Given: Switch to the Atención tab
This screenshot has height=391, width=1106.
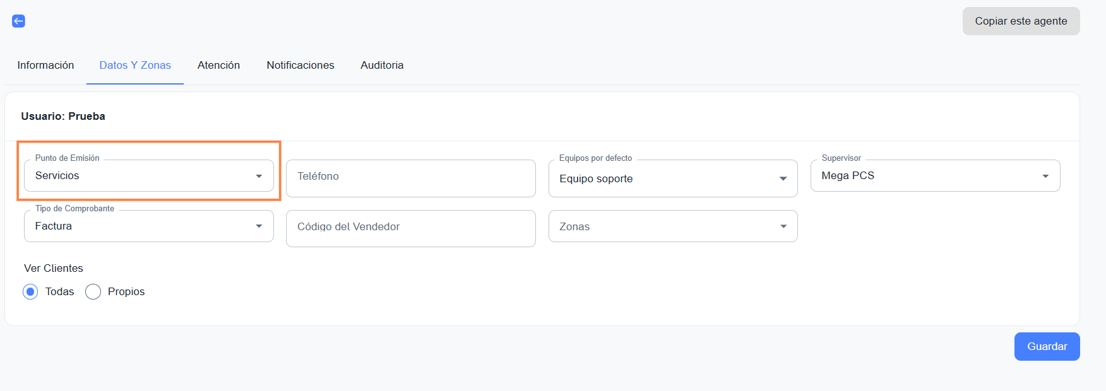Looking at the screenshot, I should point(218,66).
